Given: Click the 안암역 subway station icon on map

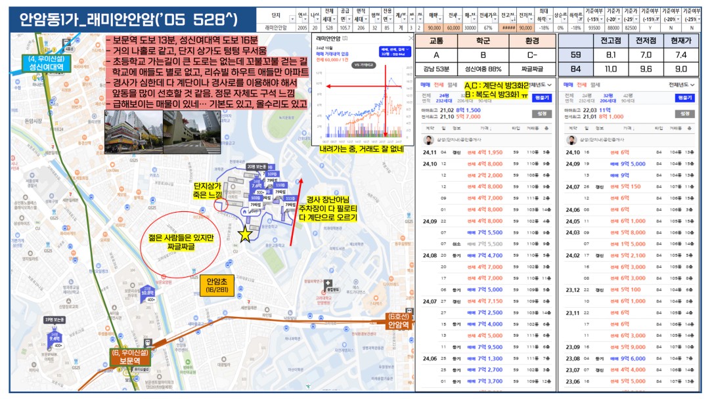Looking at the screenshot, I should coord(409,311).
